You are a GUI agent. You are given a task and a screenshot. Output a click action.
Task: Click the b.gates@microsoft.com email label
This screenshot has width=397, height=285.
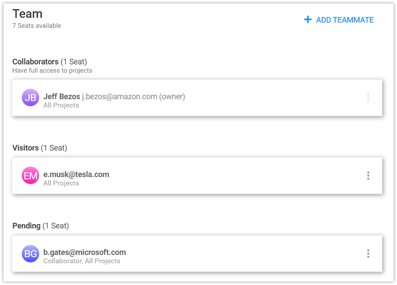click(84, 252)
